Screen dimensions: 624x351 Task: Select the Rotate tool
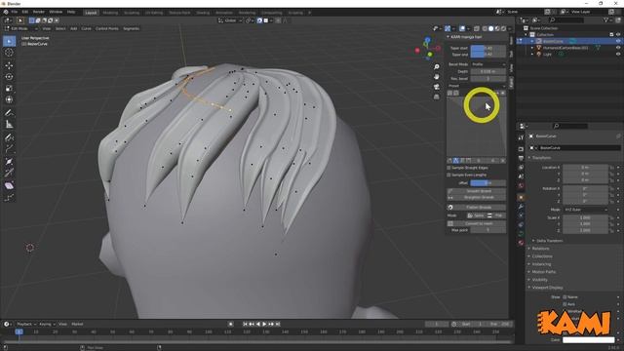9,77
